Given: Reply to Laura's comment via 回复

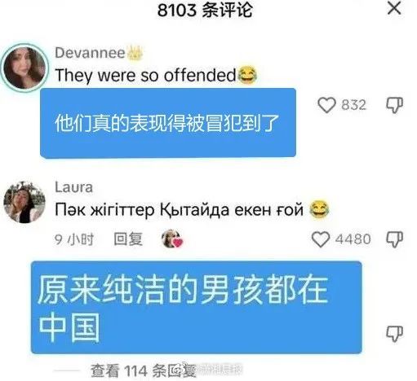Looking at the screenshot, I should (x=128, y=239).
